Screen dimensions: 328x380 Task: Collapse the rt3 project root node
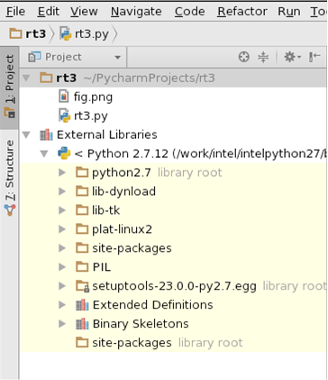26,79
